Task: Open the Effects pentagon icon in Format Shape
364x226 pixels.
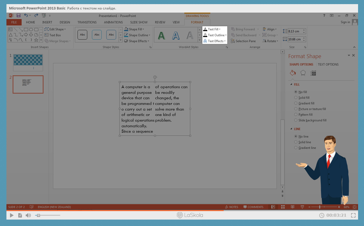Action: coord(303,73)
